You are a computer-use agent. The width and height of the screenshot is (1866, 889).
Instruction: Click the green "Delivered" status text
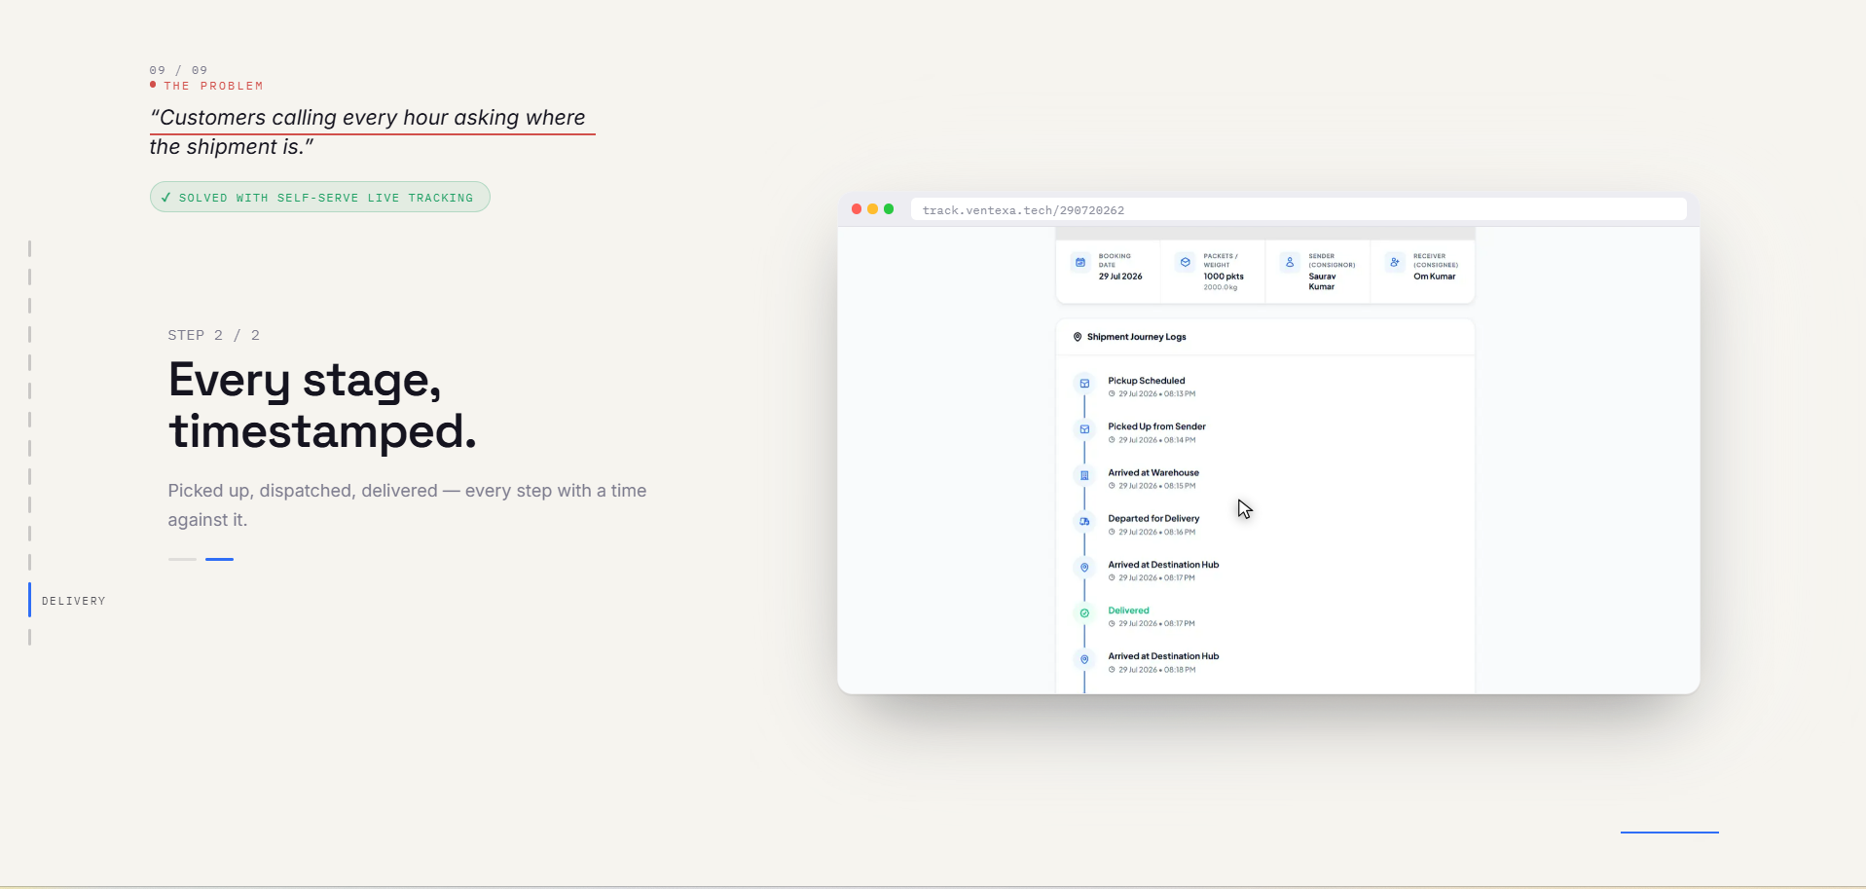1128,611
